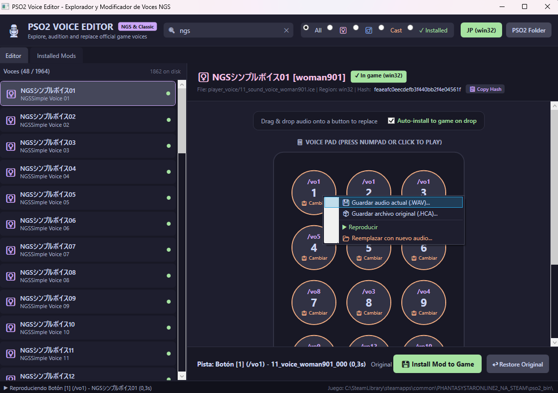Click the NGS & Classic badge
This screenshot has width=558, height=393.
coord(137,26)
